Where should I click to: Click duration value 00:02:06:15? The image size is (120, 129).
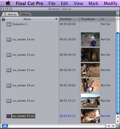68,70
